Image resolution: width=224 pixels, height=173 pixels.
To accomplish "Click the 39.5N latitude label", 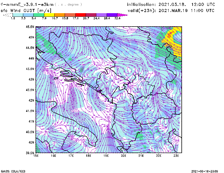I will (30, 153).
